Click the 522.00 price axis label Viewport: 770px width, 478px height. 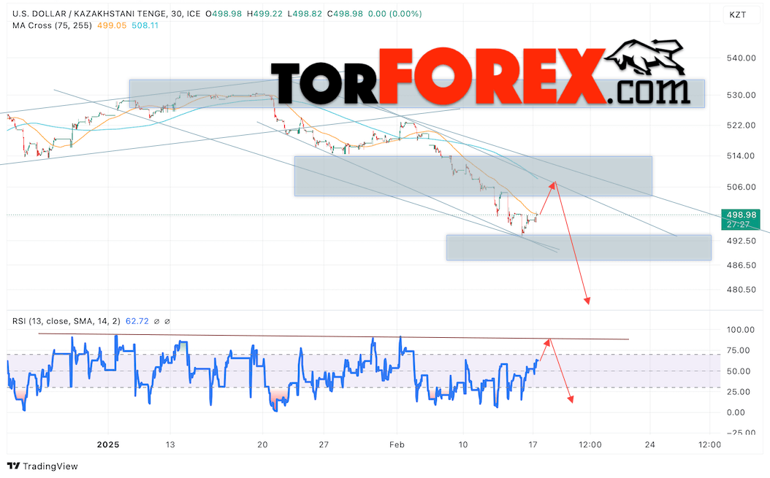tap(741, 125)
